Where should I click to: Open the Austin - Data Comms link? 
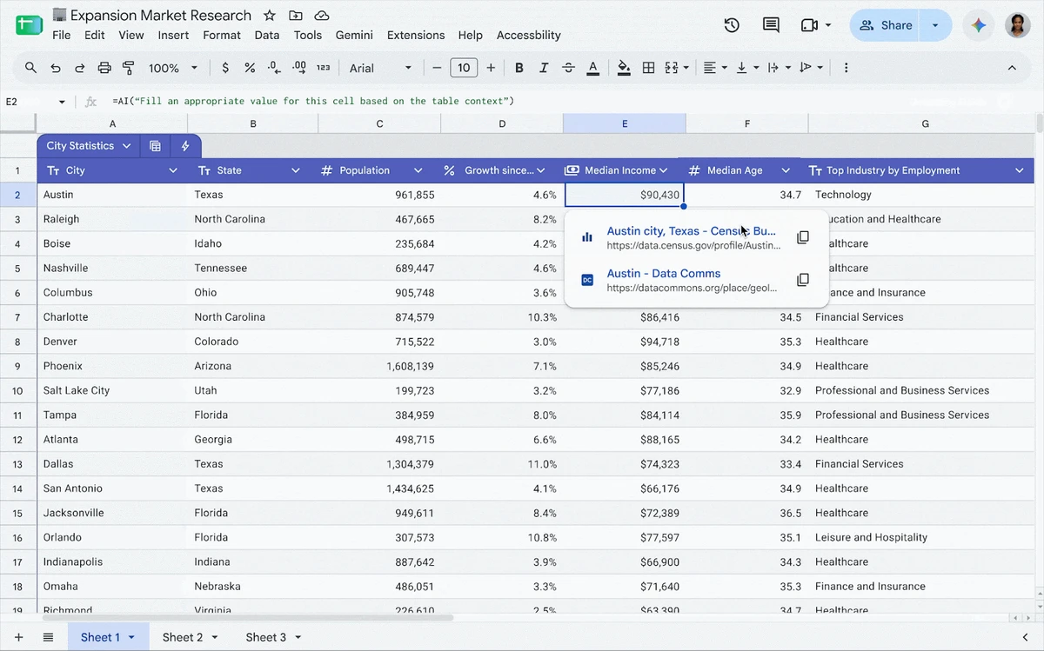pyautogui.click(x=664, y=274)
